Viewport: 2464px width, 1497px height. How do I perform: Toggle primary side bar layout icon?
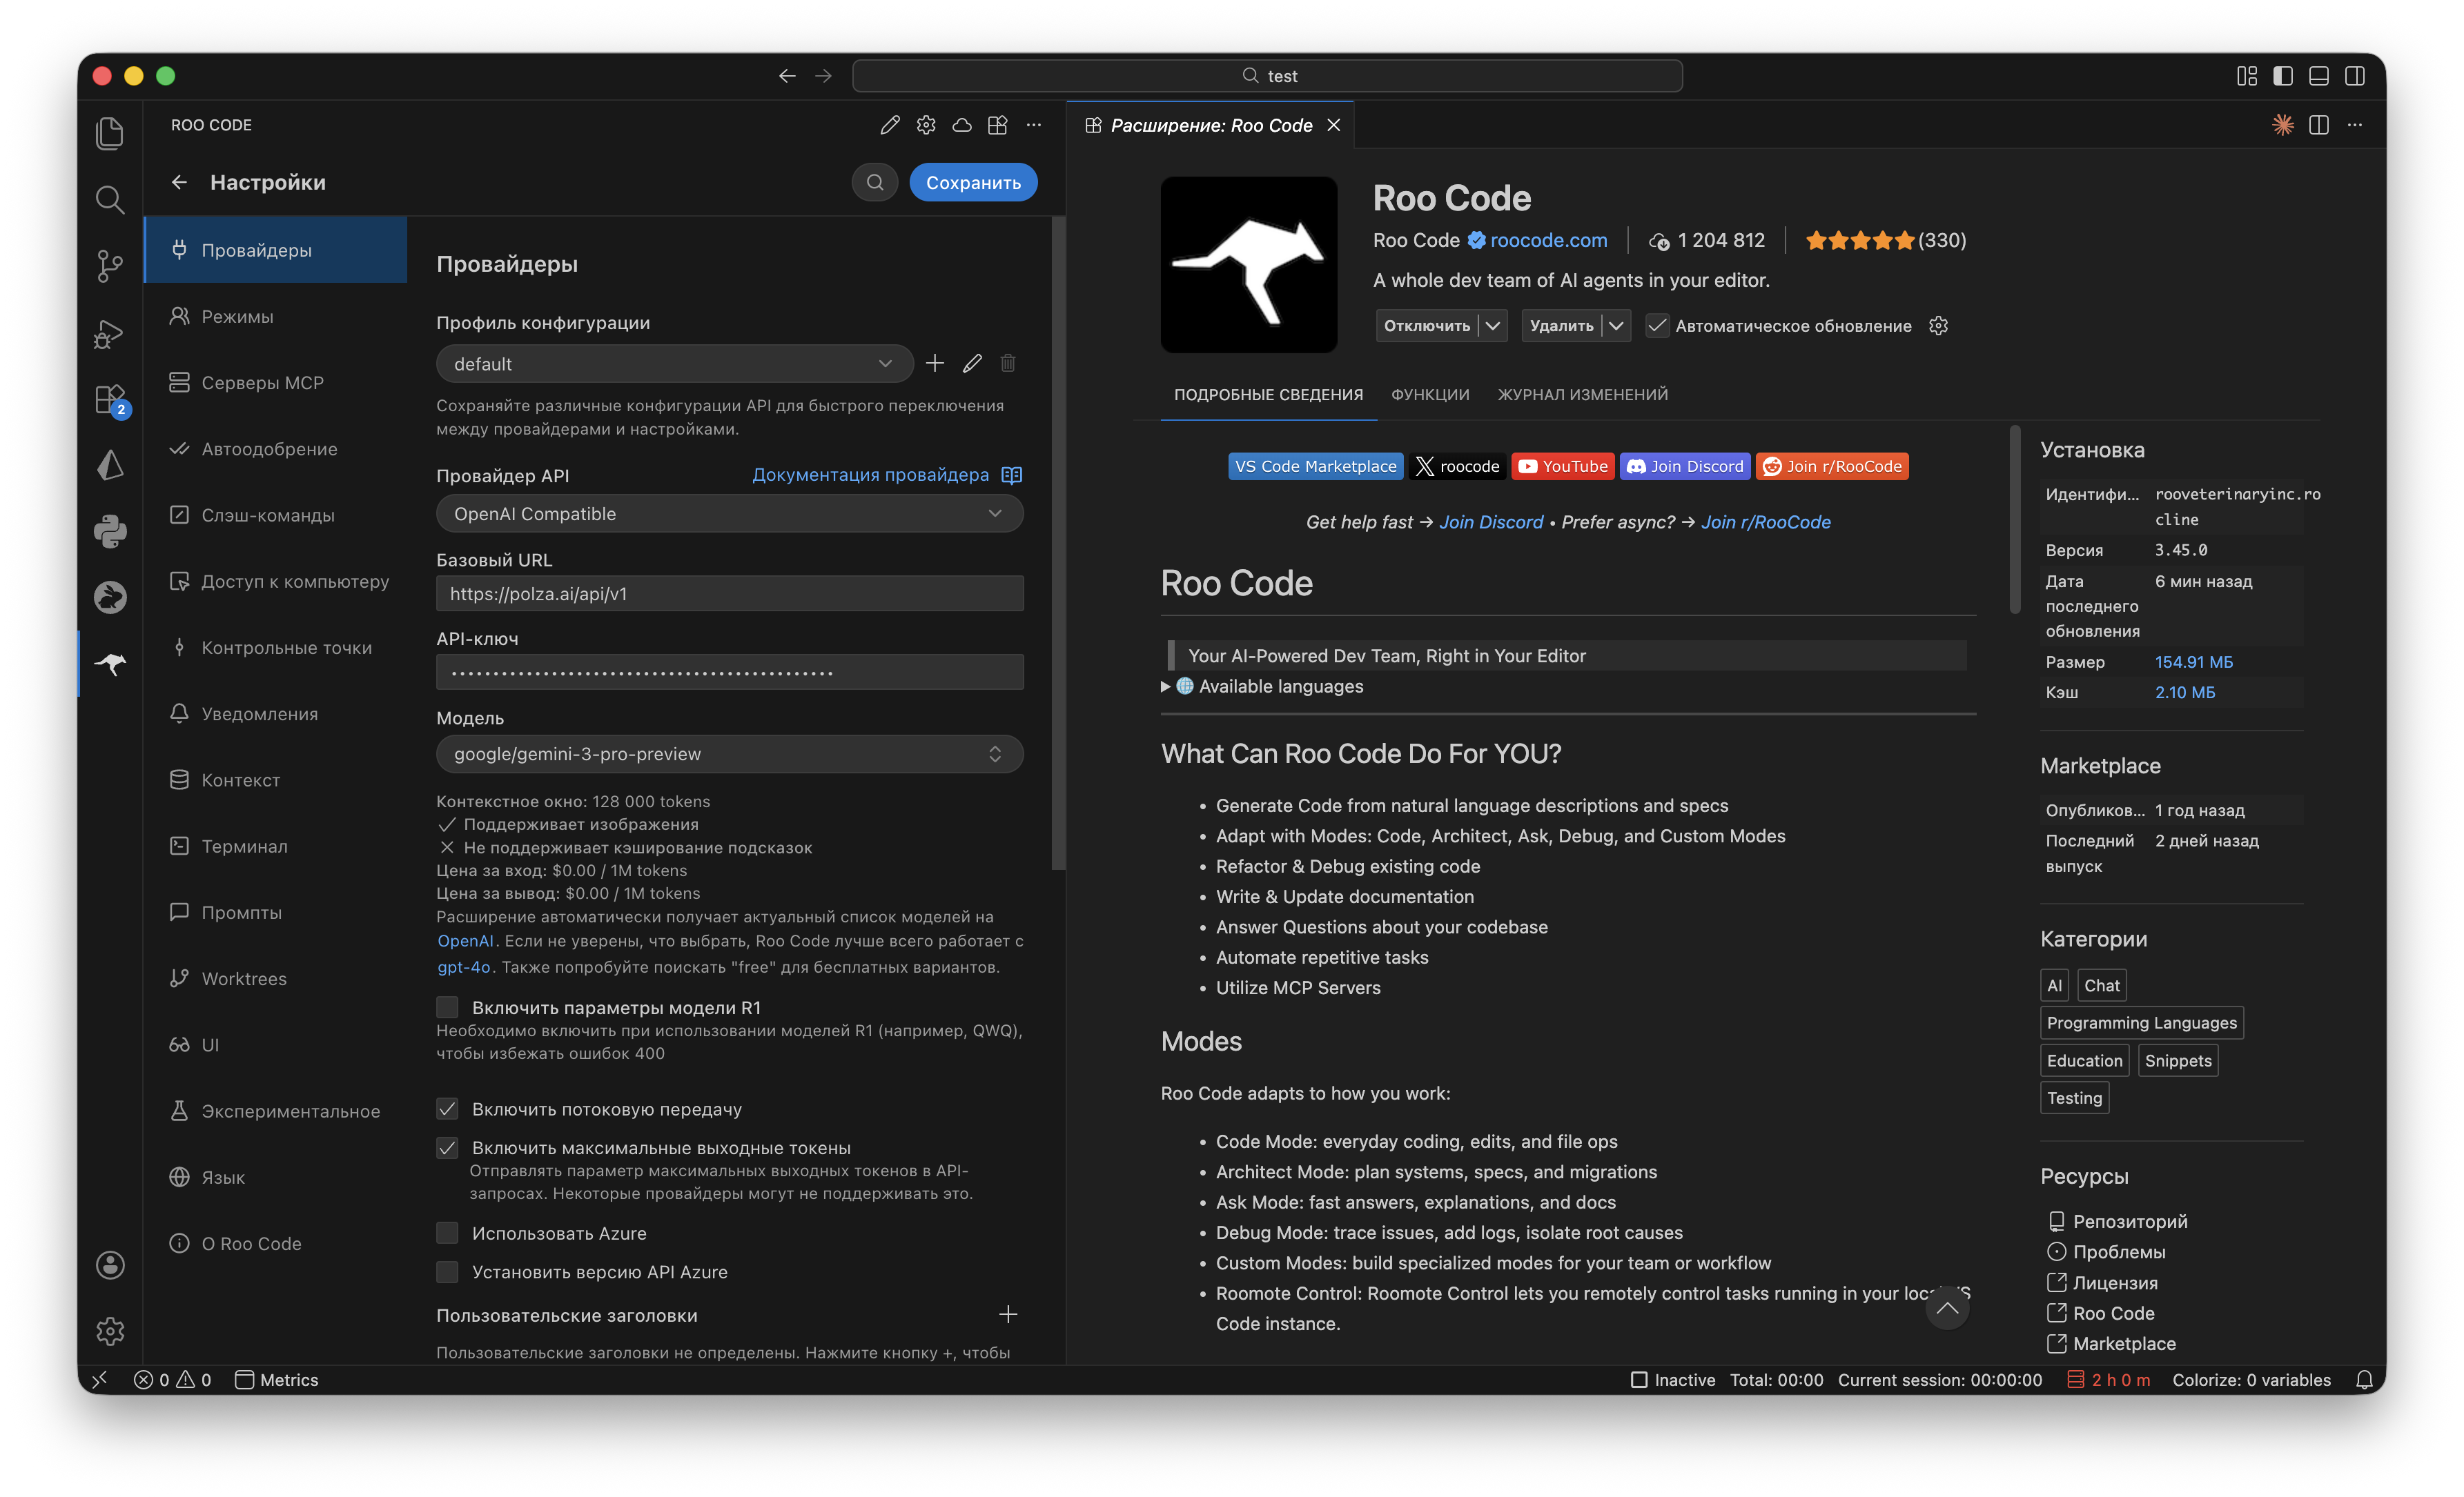(x=2283, y=76)
